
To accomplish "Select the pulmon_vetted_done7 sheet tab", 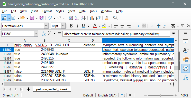I will tap(52, 89).
